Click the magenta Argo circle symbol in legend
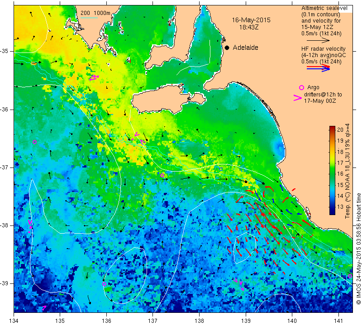This screenshot has width=362, height=326. tap(301, 87)
